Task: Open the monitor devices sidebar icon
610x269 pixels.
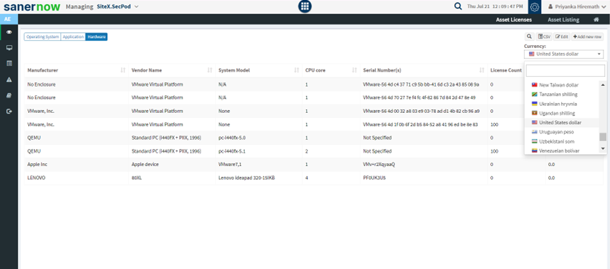Action: [9, 48]
